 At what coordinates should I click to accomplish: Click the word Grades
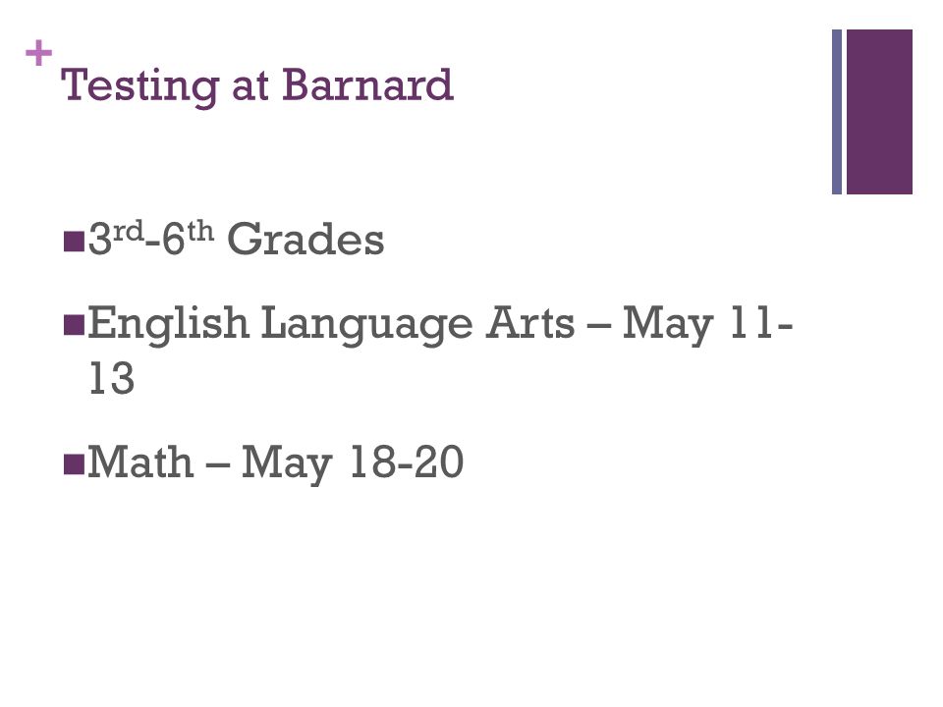pyautogui.click(x=305, y=240)
